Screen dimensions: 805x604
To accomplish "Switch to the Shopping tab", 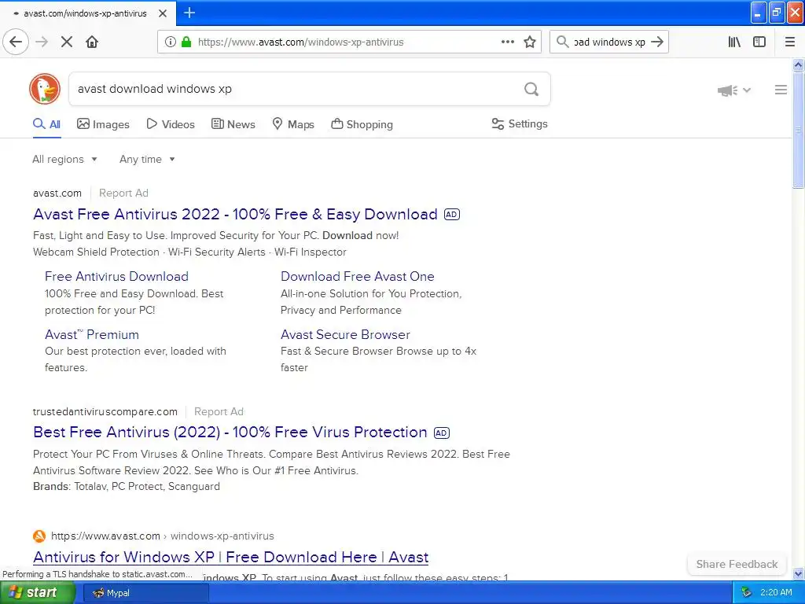I will (362, 124).
